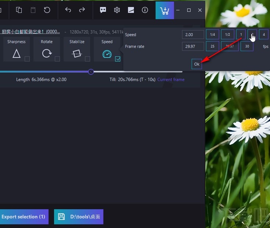Image resolution: width=270 pixels, height=228 pixels.
Task: Uncheck the Speed checkbox
Action: tap(118, 59)
